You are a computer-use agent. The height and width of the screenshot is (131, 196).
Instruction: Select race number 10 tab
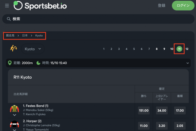[172, 49]
